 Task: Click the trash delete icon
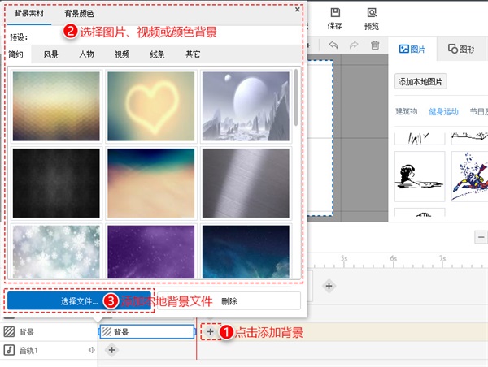(375, 45)
